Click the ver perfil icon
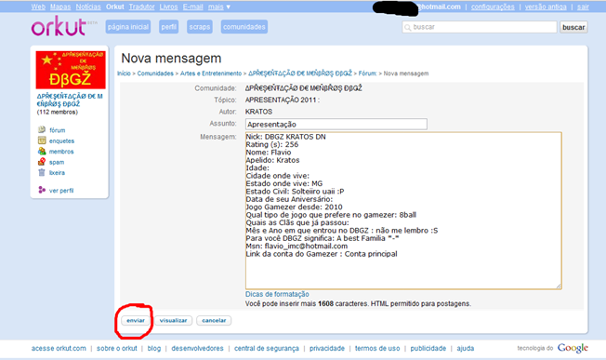The image size is (606, 360). tap(42, 190)
